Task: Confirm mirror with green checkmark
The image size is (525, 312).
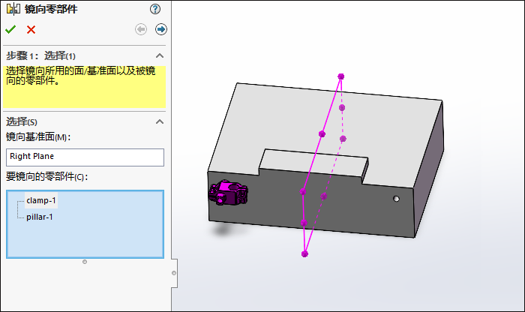Action: pos(10,29)
